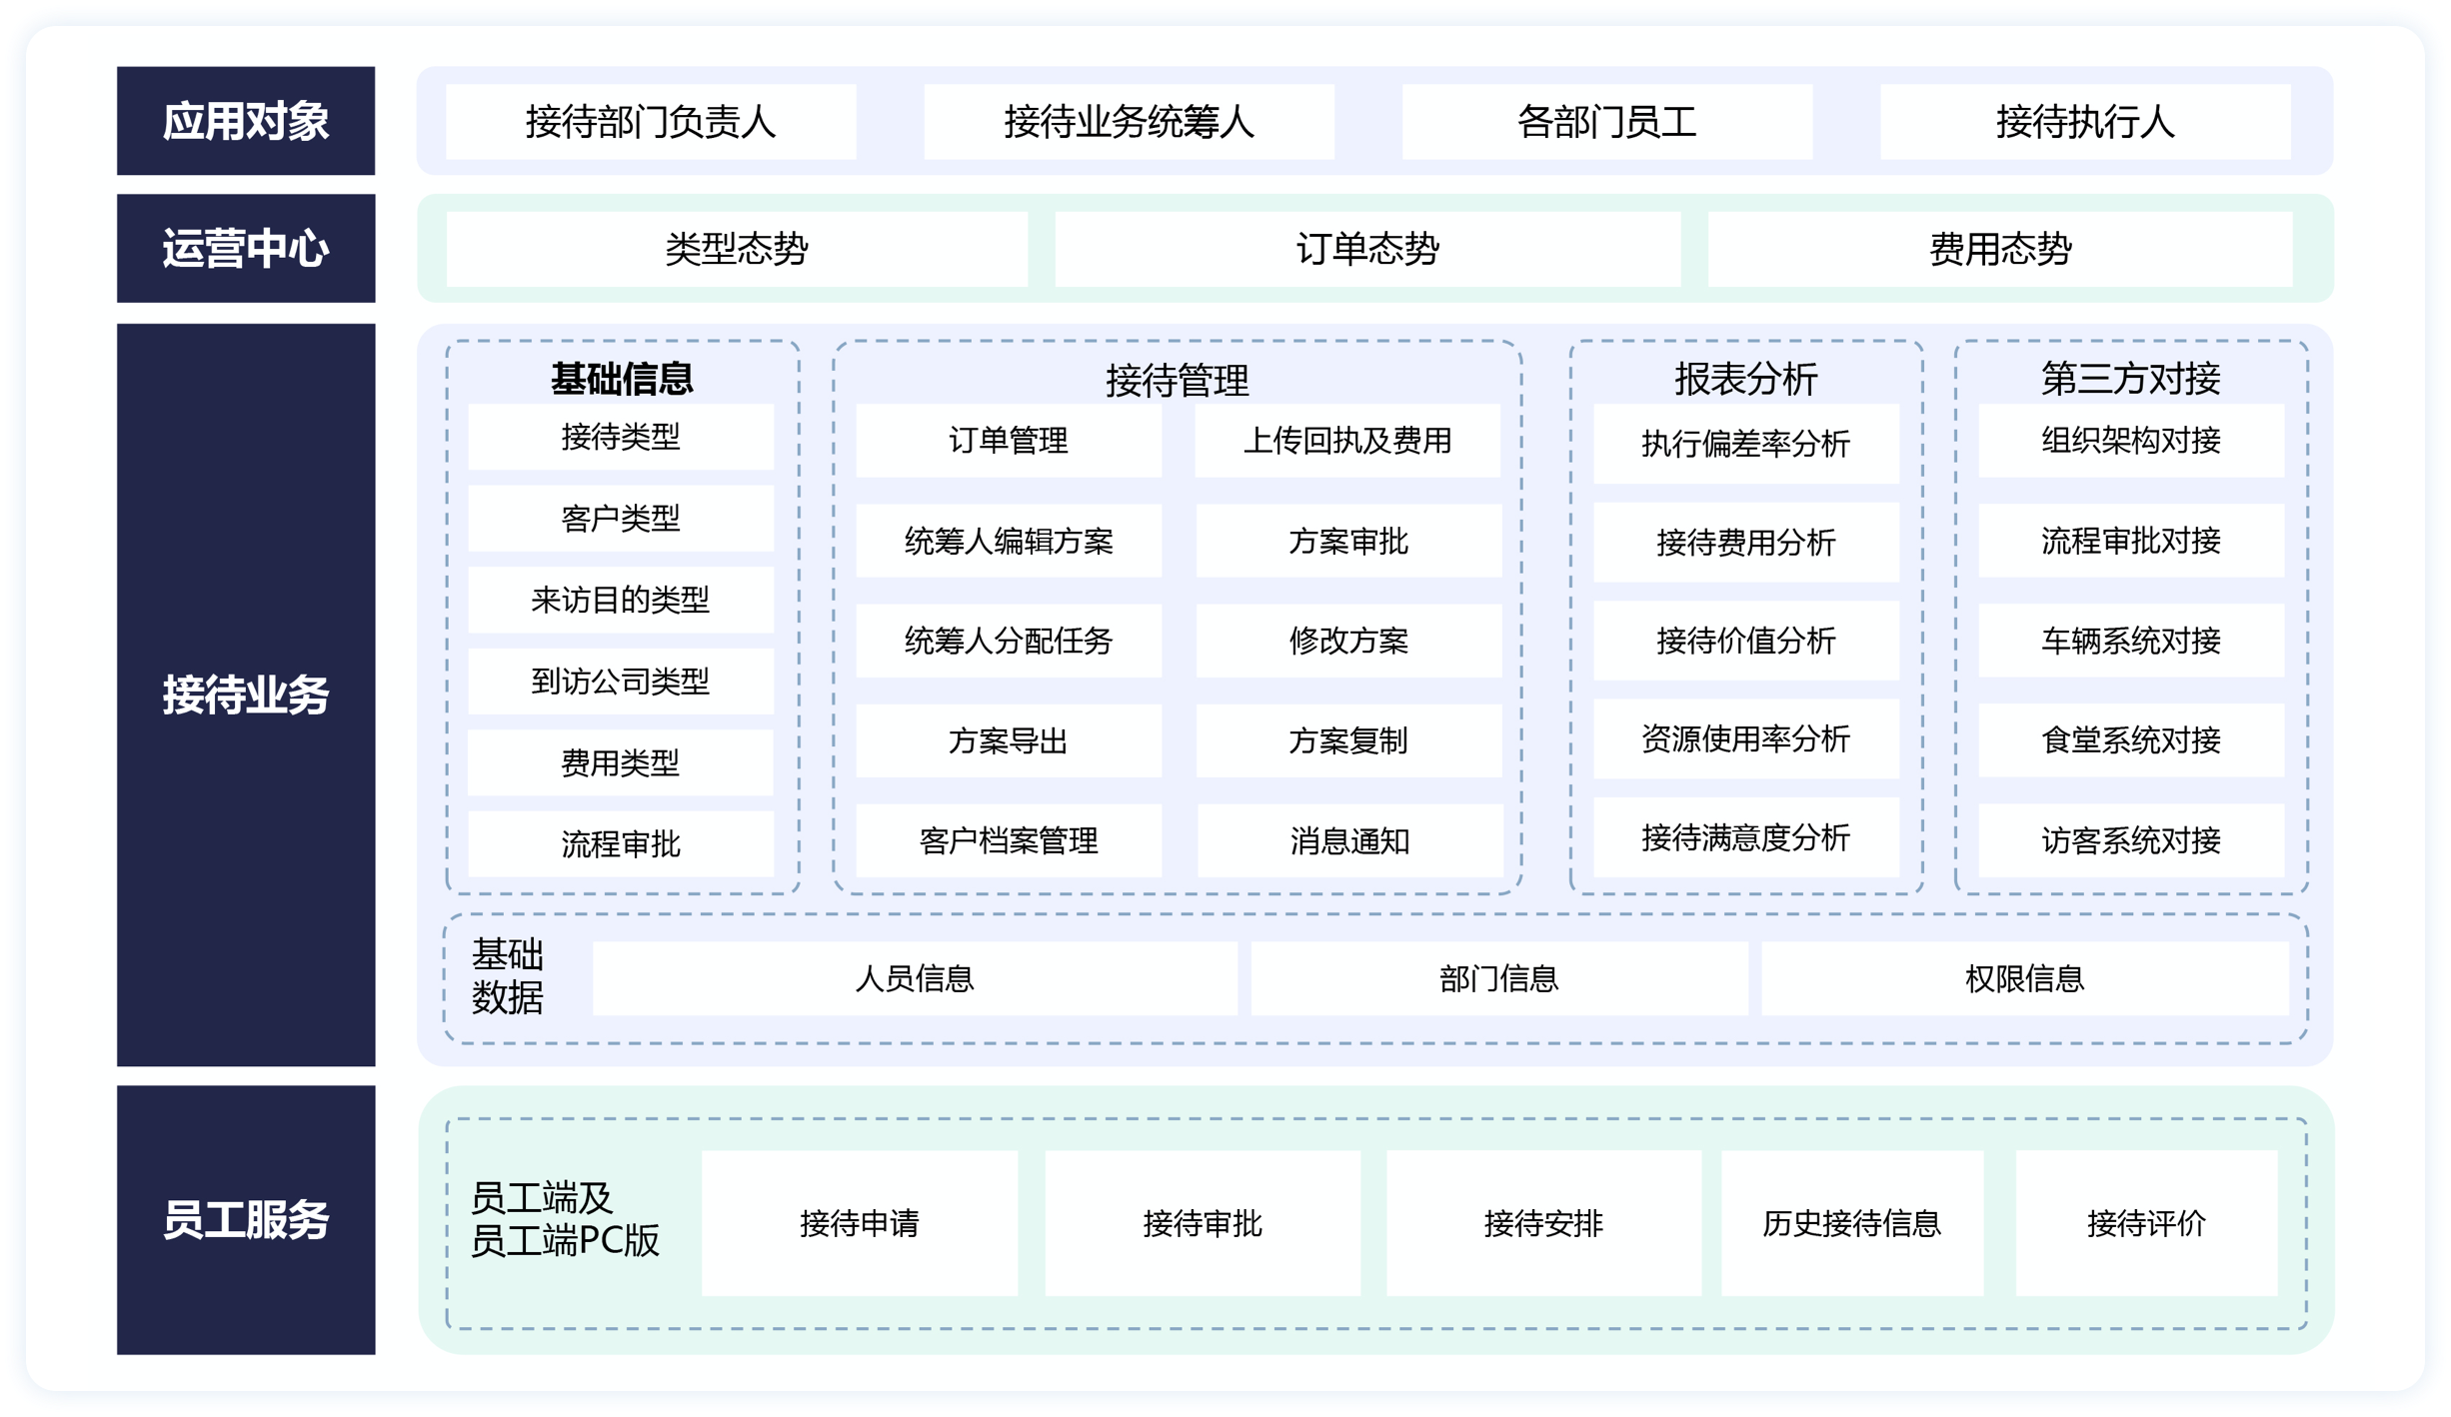Screen dimensions: 2451x1417
Task: Click the 接待执行人 box
Action: click(x=2085, y=122)
